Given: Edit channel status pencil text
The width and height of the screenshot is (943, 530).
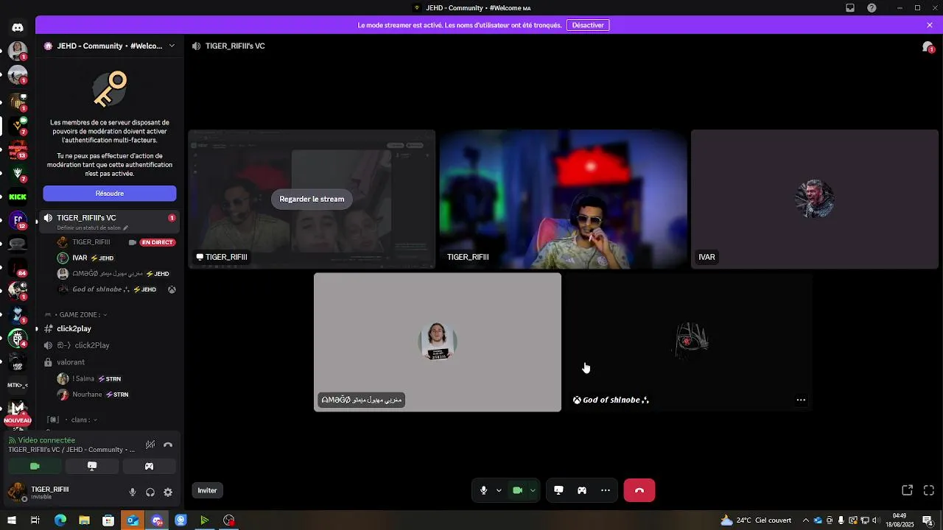Looking at the screenshot, I should coord(93,228).
